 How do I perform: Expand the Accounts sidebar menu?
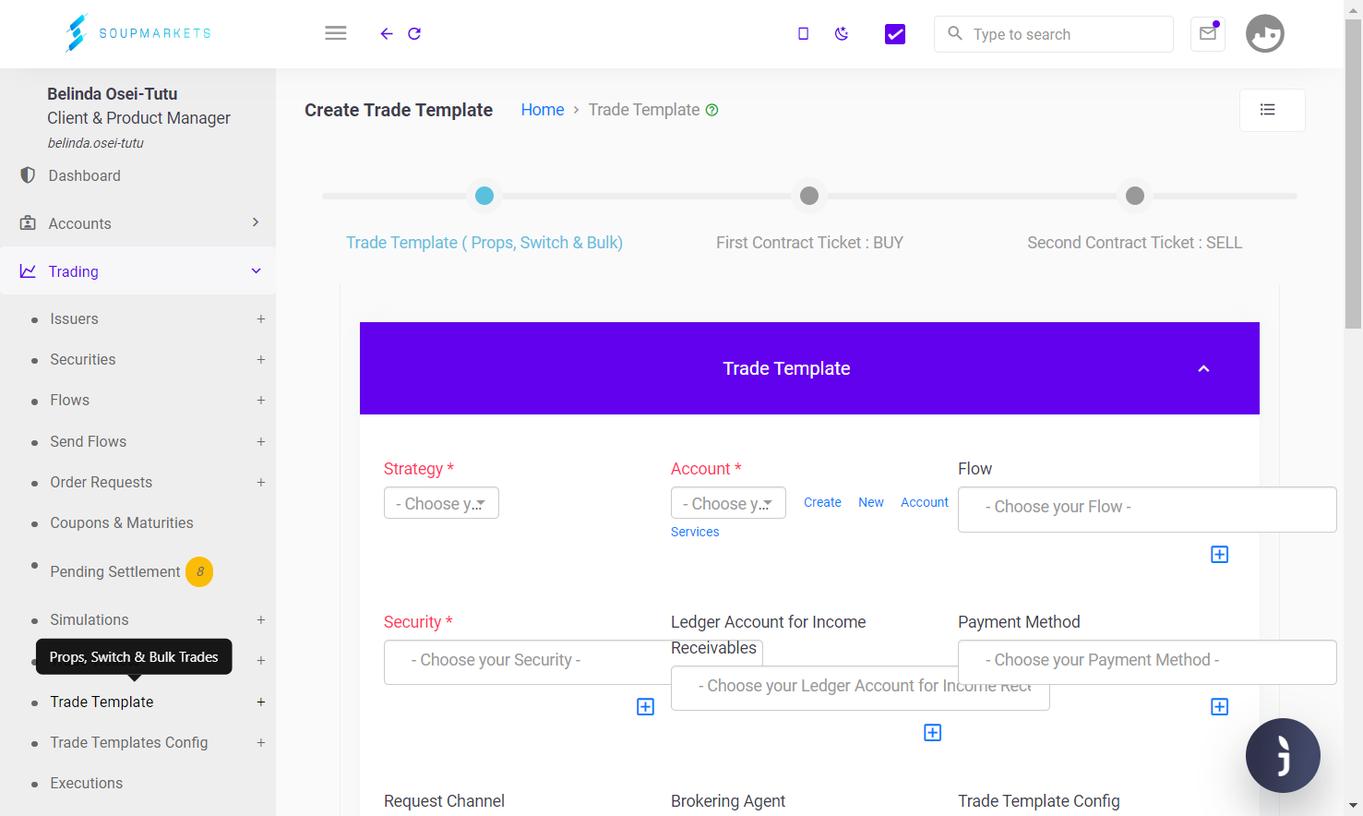click(x=138, y=223)
